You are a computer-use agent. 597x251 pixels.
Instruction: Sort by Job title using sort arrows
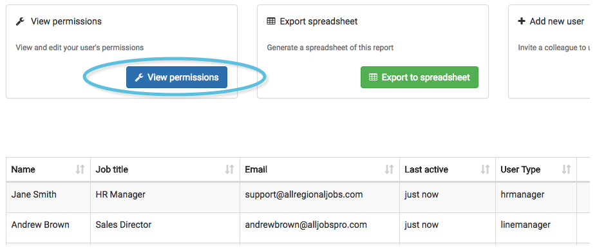pos(229,169)
